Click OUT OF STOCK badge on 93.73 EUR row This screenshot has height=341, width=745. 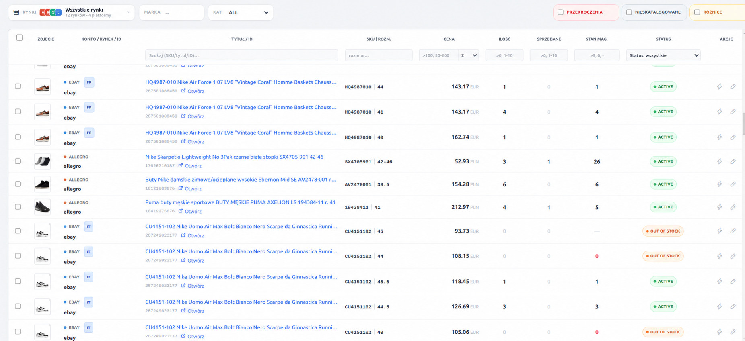(663, 231)
